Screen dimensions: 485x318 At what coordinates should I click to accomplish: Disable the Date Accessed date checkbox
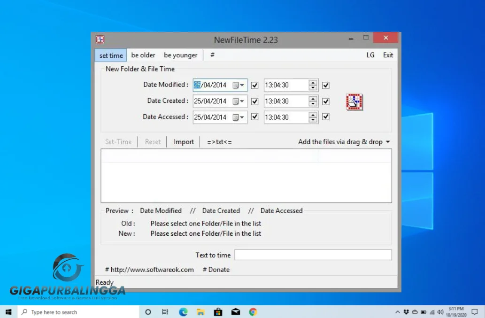click(x=254, y=117)
